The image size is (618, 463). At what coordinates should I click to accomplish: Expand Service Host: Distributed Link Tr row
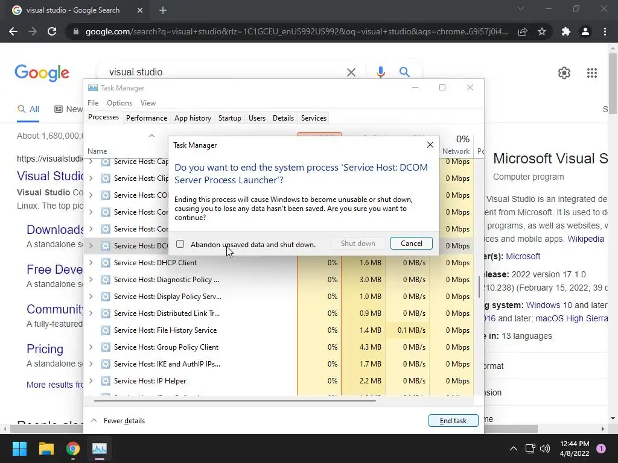pos(91,313)
